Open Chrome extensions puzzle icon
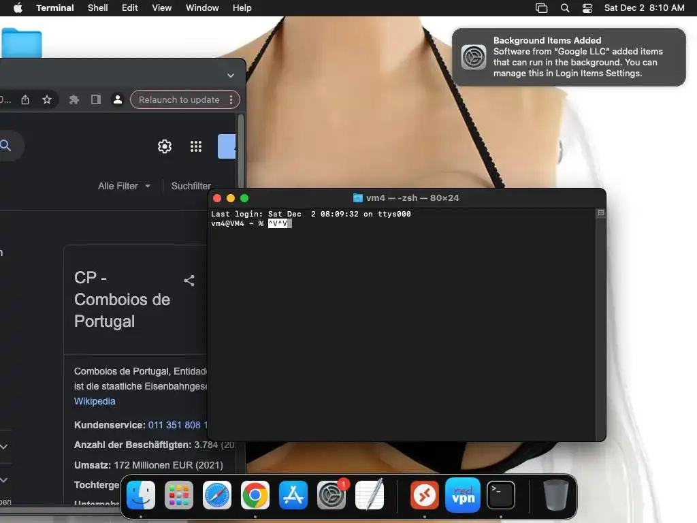 [x=74, y=99]
